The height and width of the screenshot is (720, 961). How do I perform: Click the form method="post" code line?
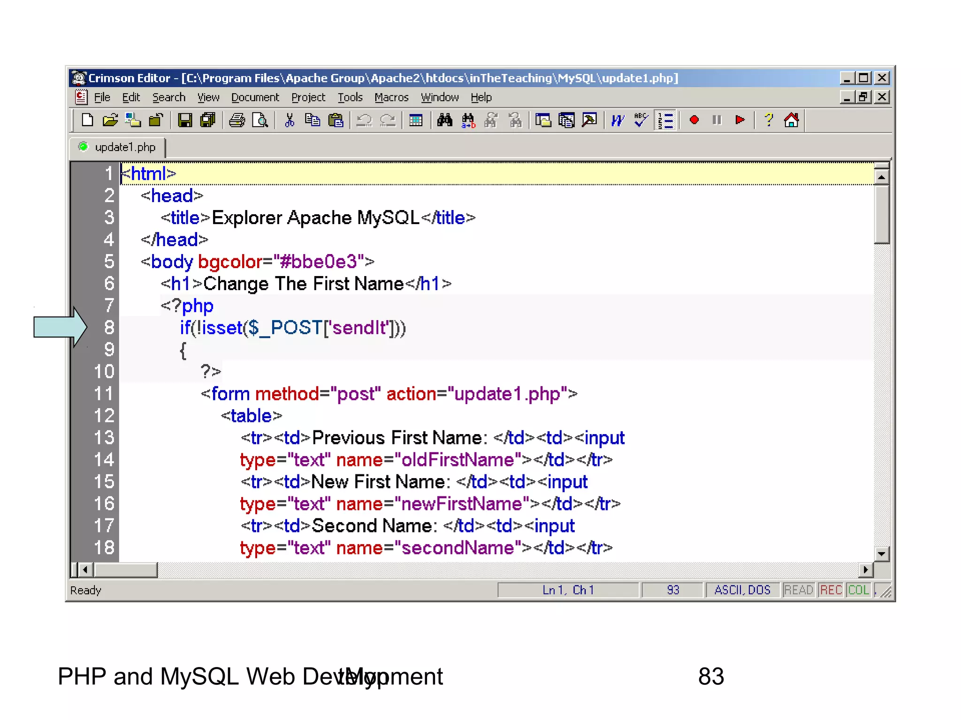pyautogui.click(x=389, y=394)
